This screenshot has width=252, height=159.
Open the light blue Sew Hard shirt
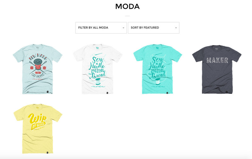tap(37, 69)
